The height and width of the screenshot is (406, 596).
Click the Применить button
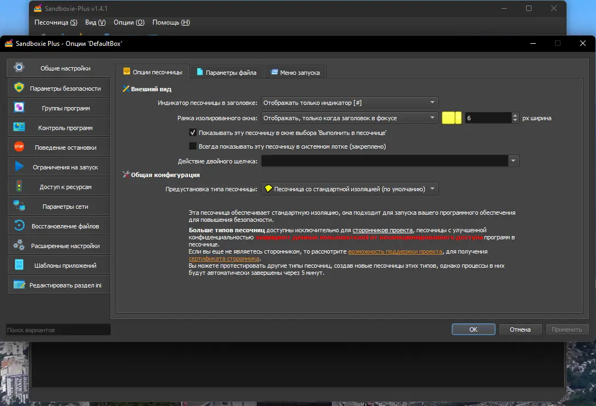pyautogui.click(x=567, y=329)
